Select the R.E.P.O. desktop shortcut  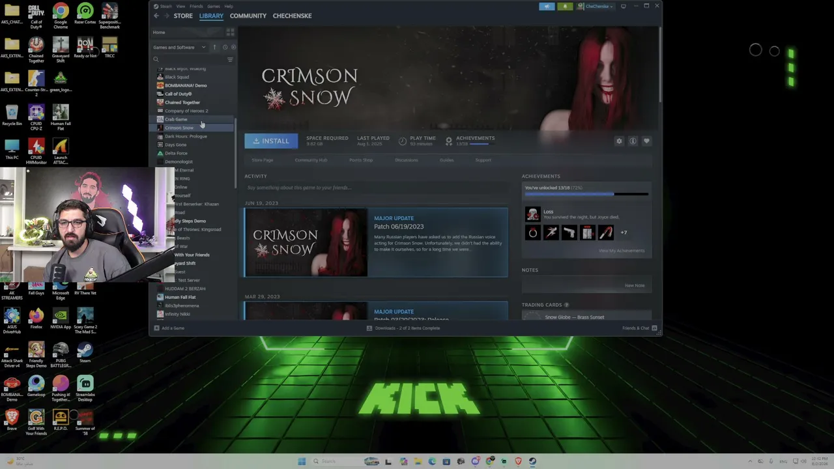click(x=61, y=420)
